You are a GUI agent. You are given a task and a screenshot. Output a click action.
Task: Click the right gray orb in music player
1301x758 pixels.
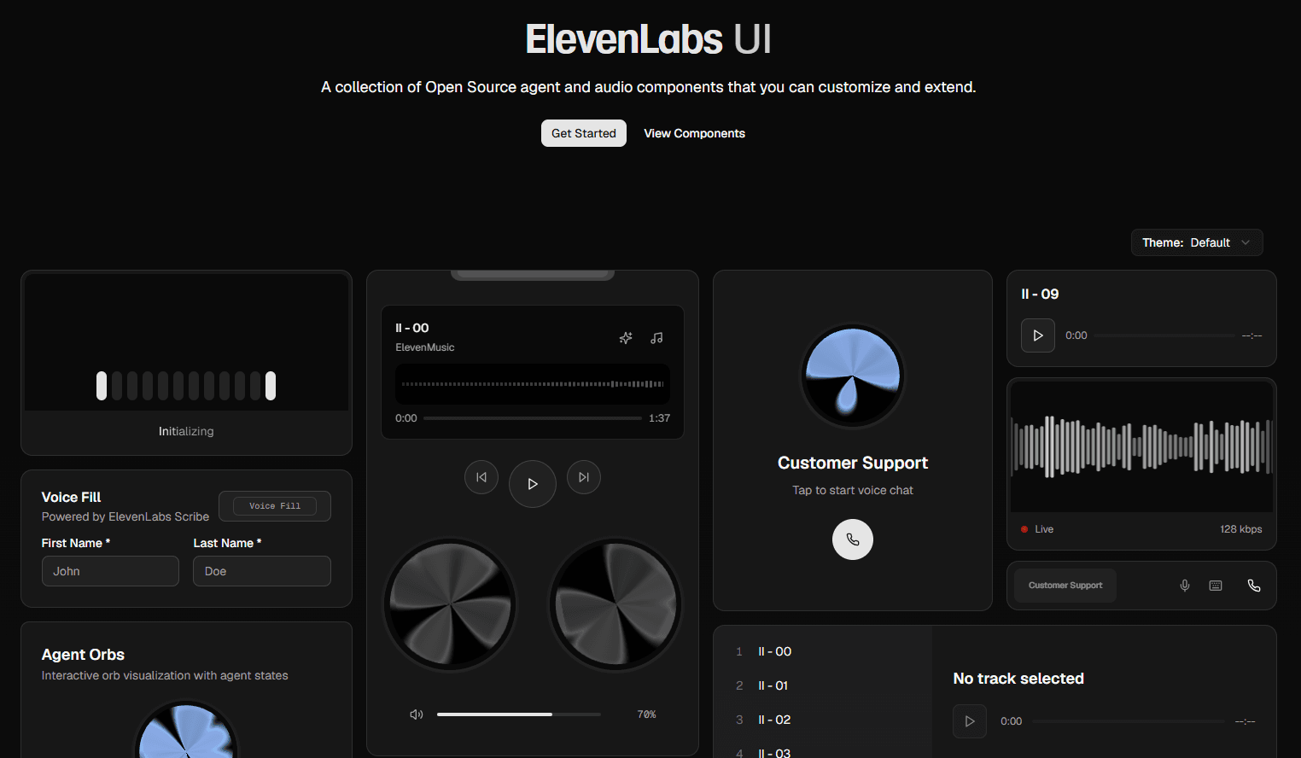pyautogui.click(x=615, y=604)
